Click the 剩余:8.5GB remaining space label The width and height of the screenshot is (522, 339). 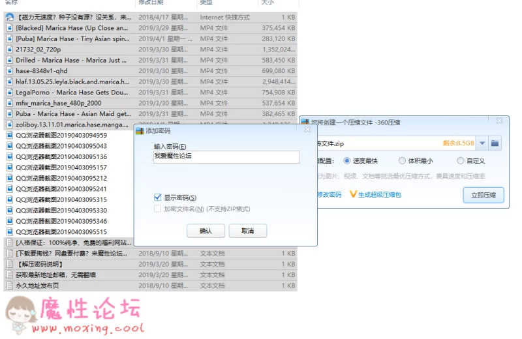458,143
